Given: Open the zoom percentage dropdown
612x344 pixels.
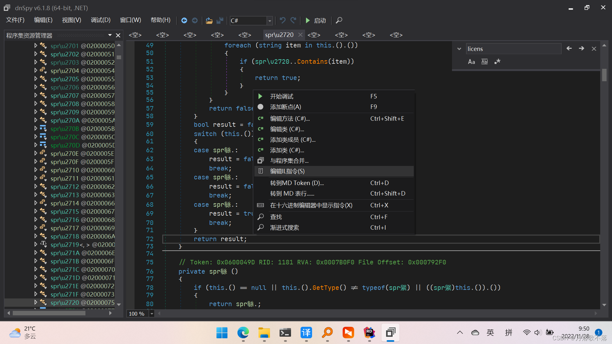Looking at the screenshot, I should (151, 313).
